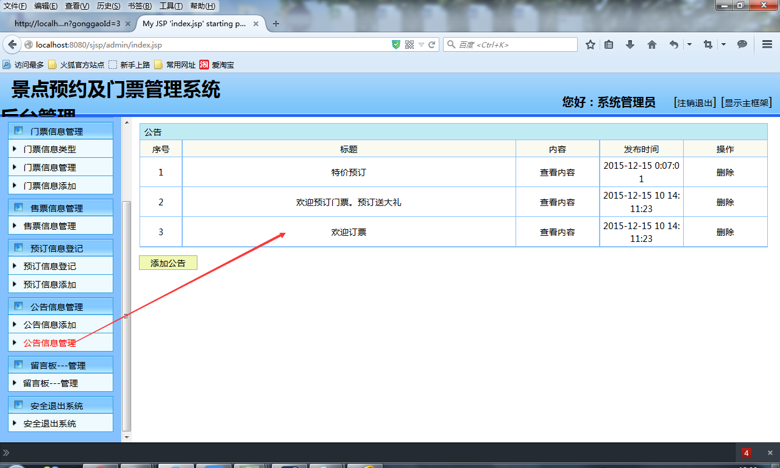Click the sidebar scrollbar up arrow
Image resolution: width=780 pixels, height=468 pixels.
[127, 122]
